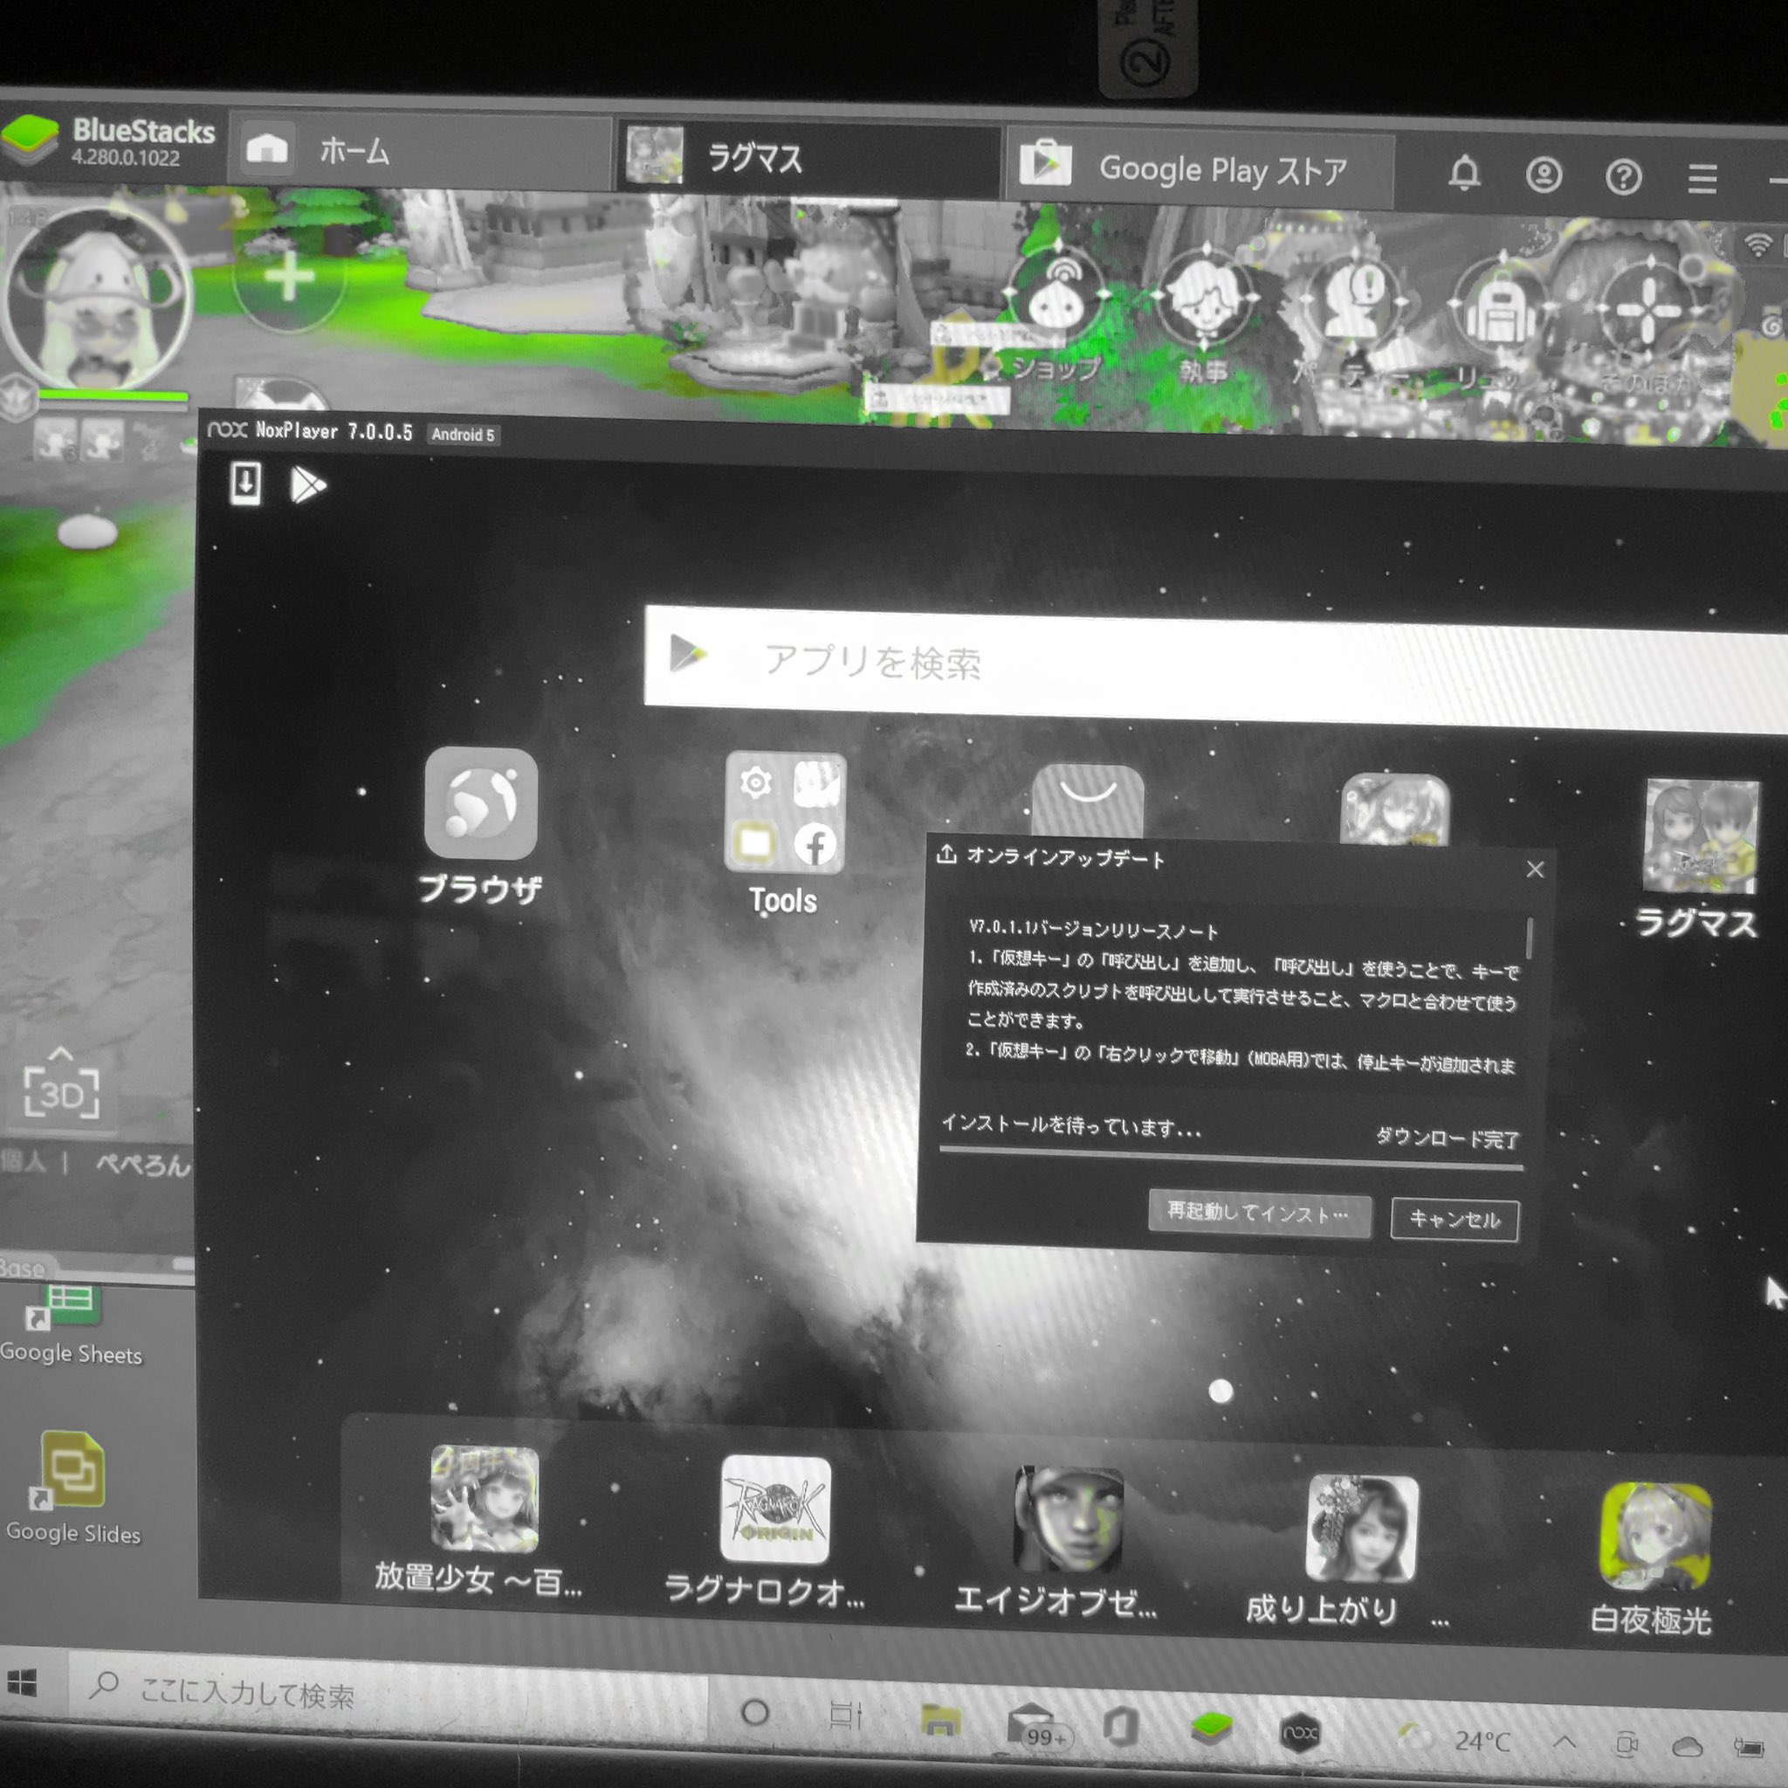Click the Windows Start button

[21, 1682]
